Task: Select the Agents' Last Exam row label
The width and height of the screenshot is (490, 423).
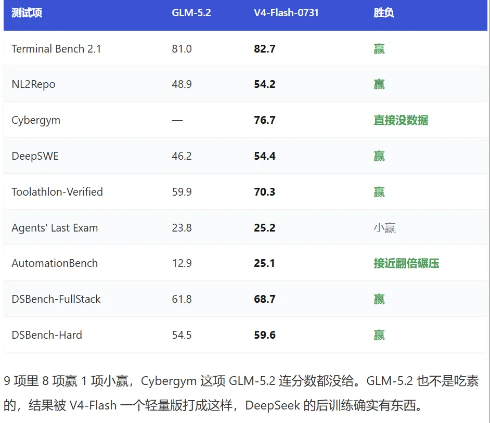Action: point(55,228)
